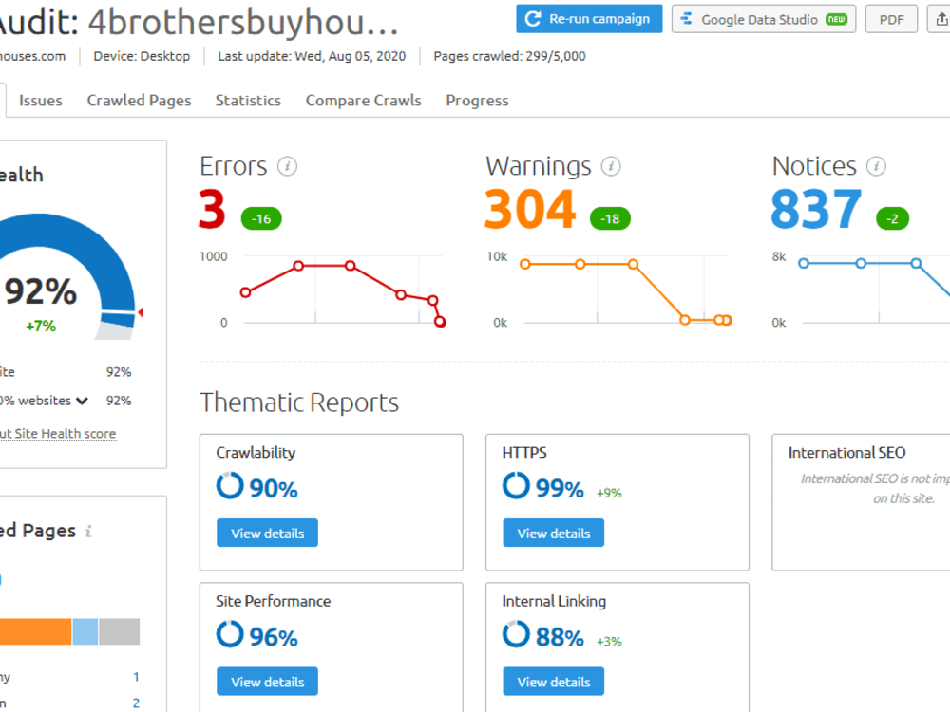Click 'Device: Desktop' text
This screenshot has height=712, width=950.
coord(142,56)
